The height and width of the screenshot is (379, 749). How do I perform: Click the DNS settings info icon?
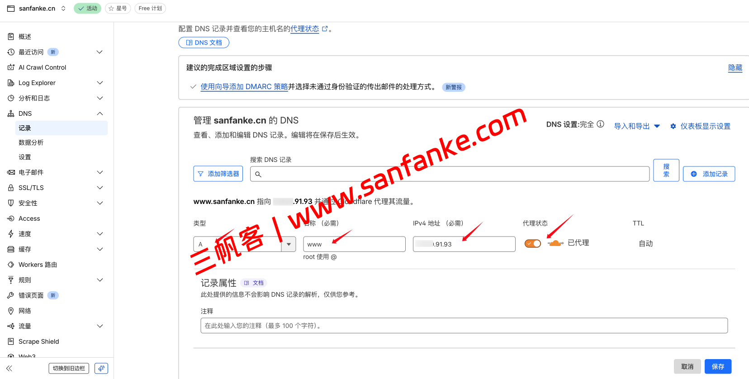pyautogui.click(x=600, y=124)
